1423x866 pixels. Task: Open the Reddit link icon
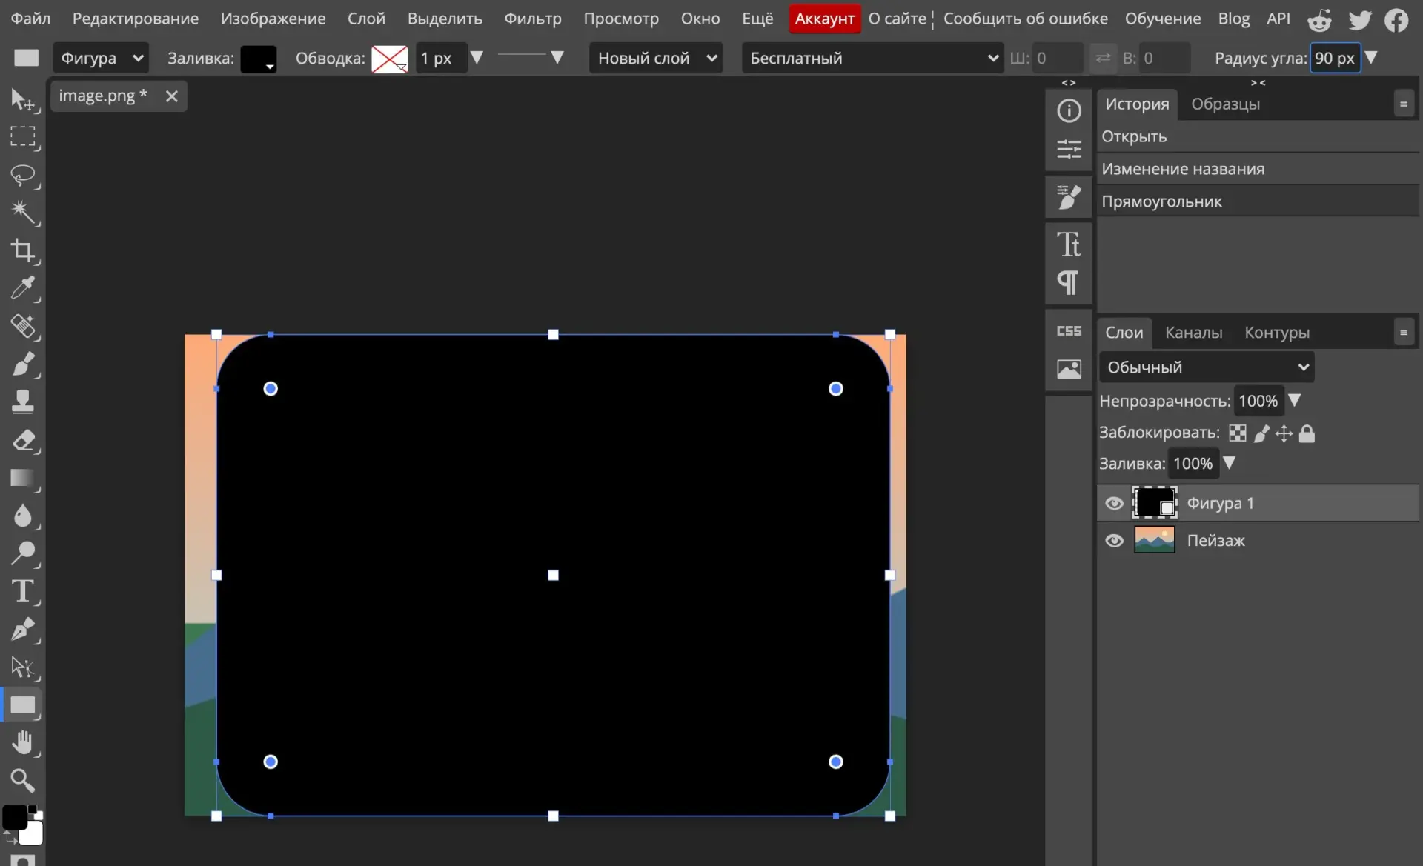1319,19
